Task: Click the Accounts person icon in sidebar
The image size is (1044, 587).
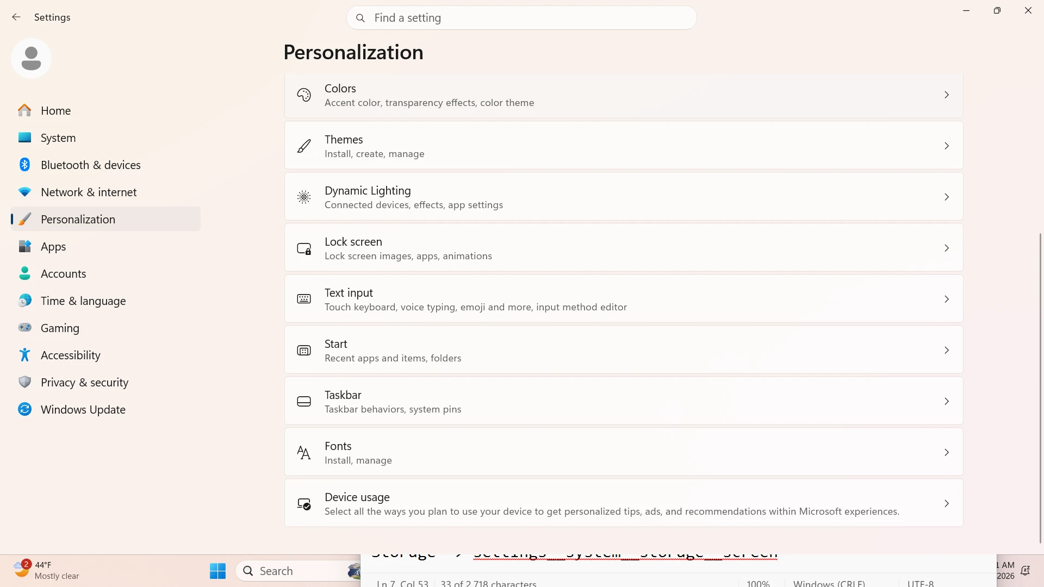Action: click(x=24, y=273)
